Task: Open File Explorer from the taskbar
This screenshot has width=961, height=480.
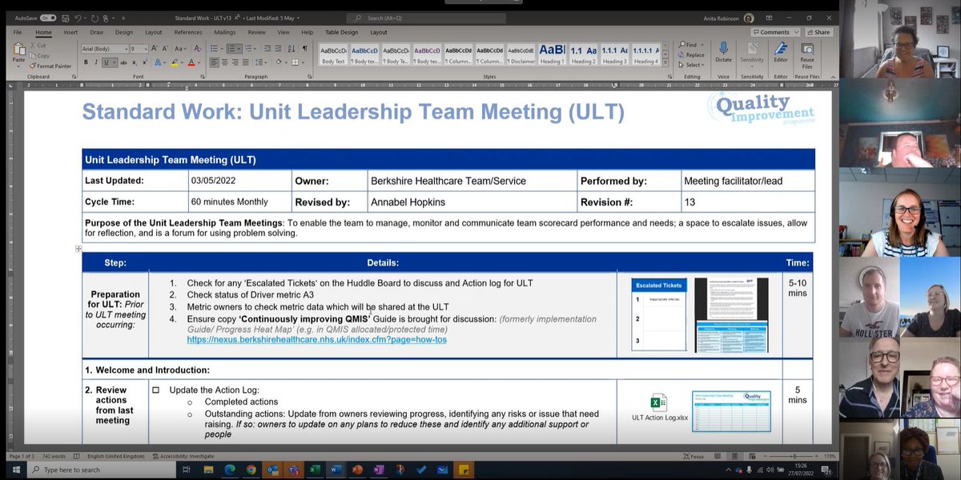Action: point(209,470)
